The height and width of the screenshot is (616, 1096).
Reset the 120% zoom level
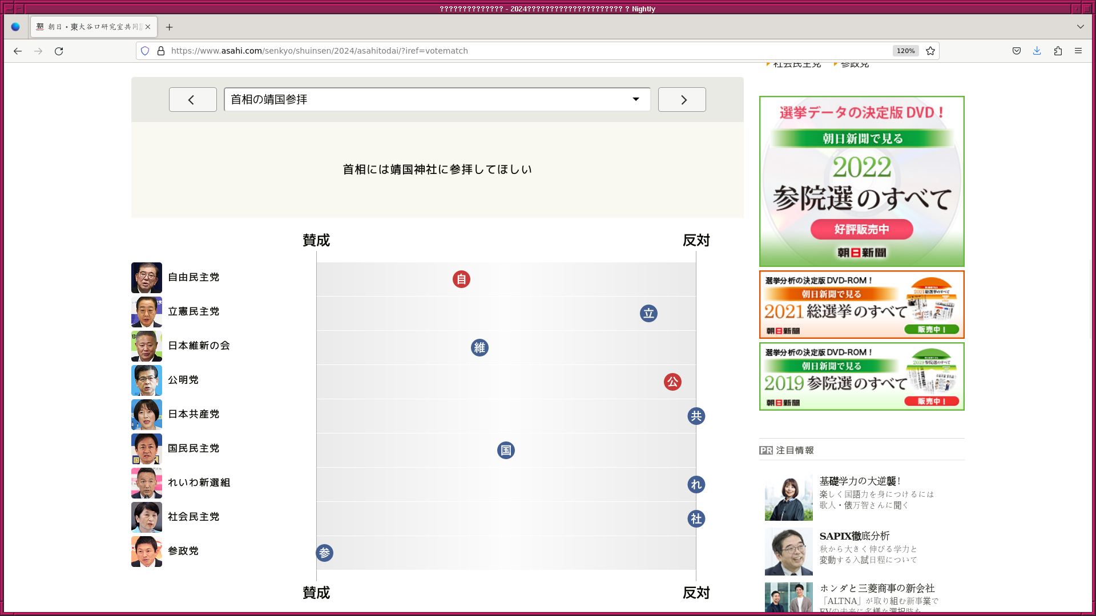906,51
